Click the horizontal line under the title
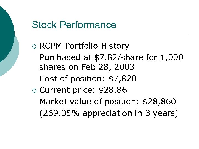 click(x=111, y=33)
